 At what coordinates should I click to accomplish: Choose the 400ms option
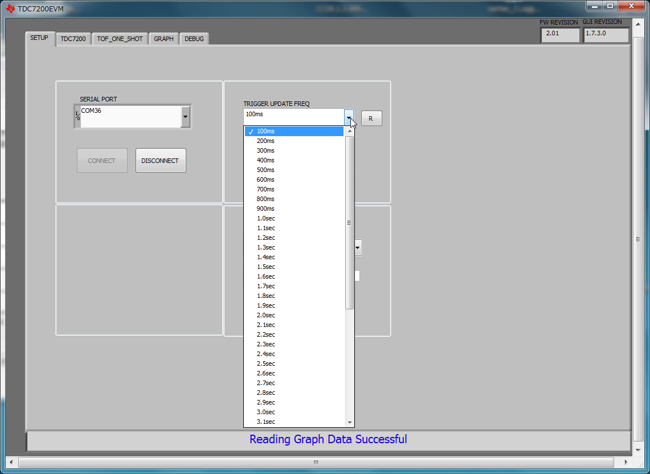[x=295, y=160]
